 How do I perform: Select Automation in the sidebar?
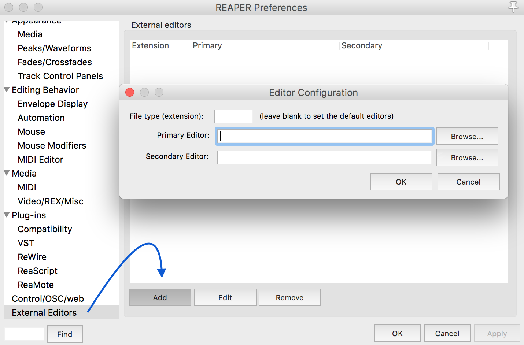point(41,118)
